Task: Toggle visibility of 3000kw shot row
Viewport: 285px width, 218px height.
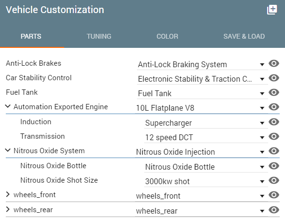Action: [x=274, y=180]
